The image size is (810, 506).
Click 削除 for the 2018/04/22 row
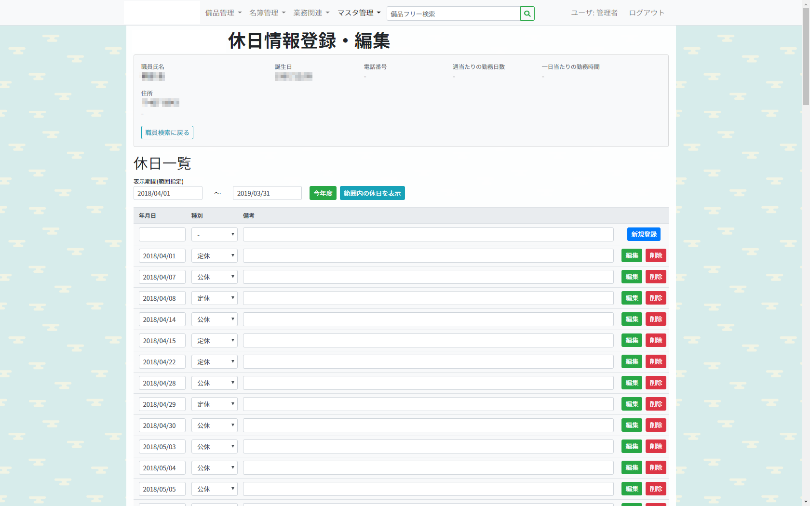point(656,361)
